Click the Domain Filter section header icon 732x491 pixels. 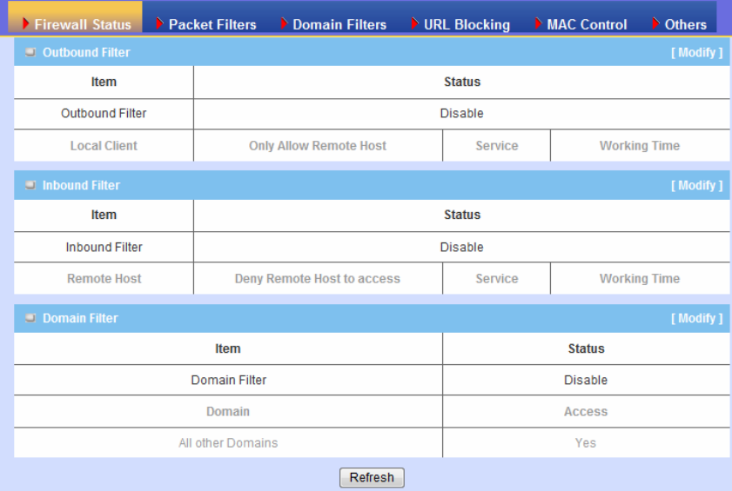point(30,318)
